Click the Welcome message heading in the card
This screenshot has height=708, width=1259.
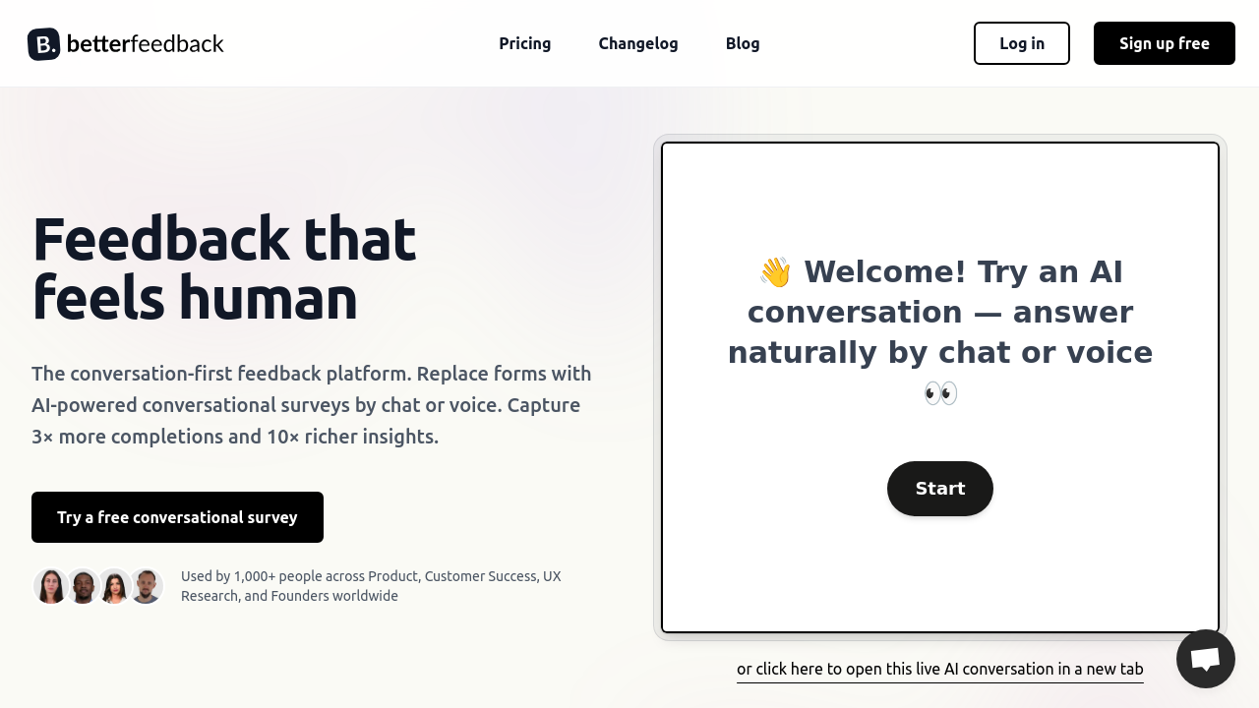click(940, 313)
